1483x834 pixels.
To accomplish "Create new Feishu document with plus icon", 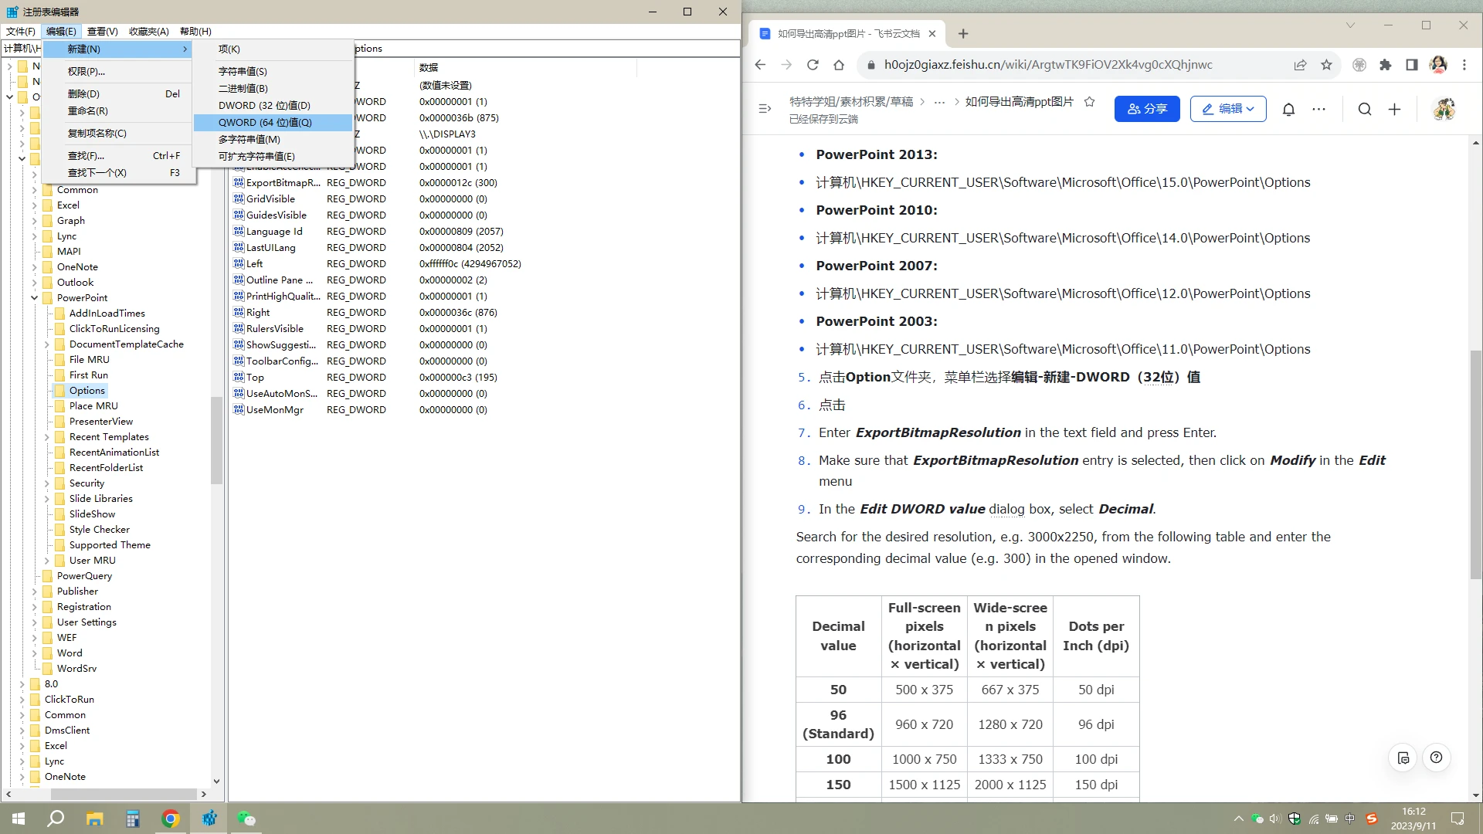I will tap(1394, 109).
